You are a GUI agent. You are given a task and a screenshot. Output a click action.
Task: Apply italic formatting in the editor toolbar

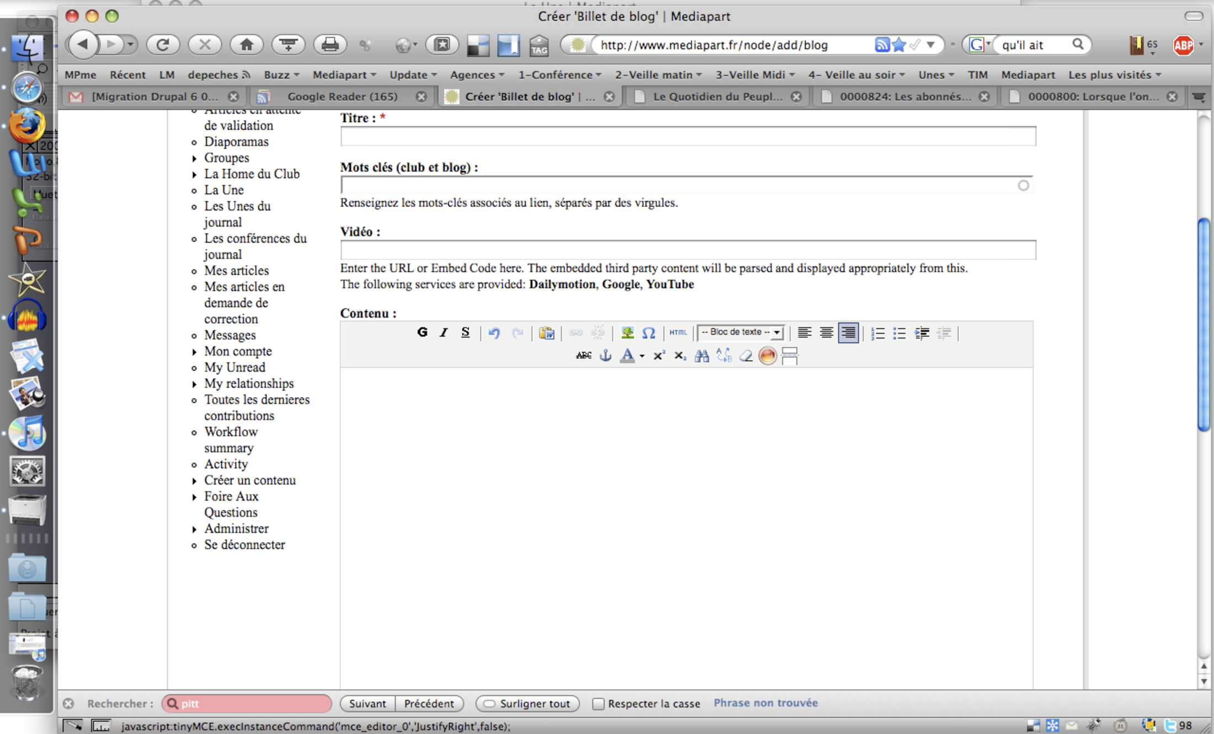click(x=444, y=333)
